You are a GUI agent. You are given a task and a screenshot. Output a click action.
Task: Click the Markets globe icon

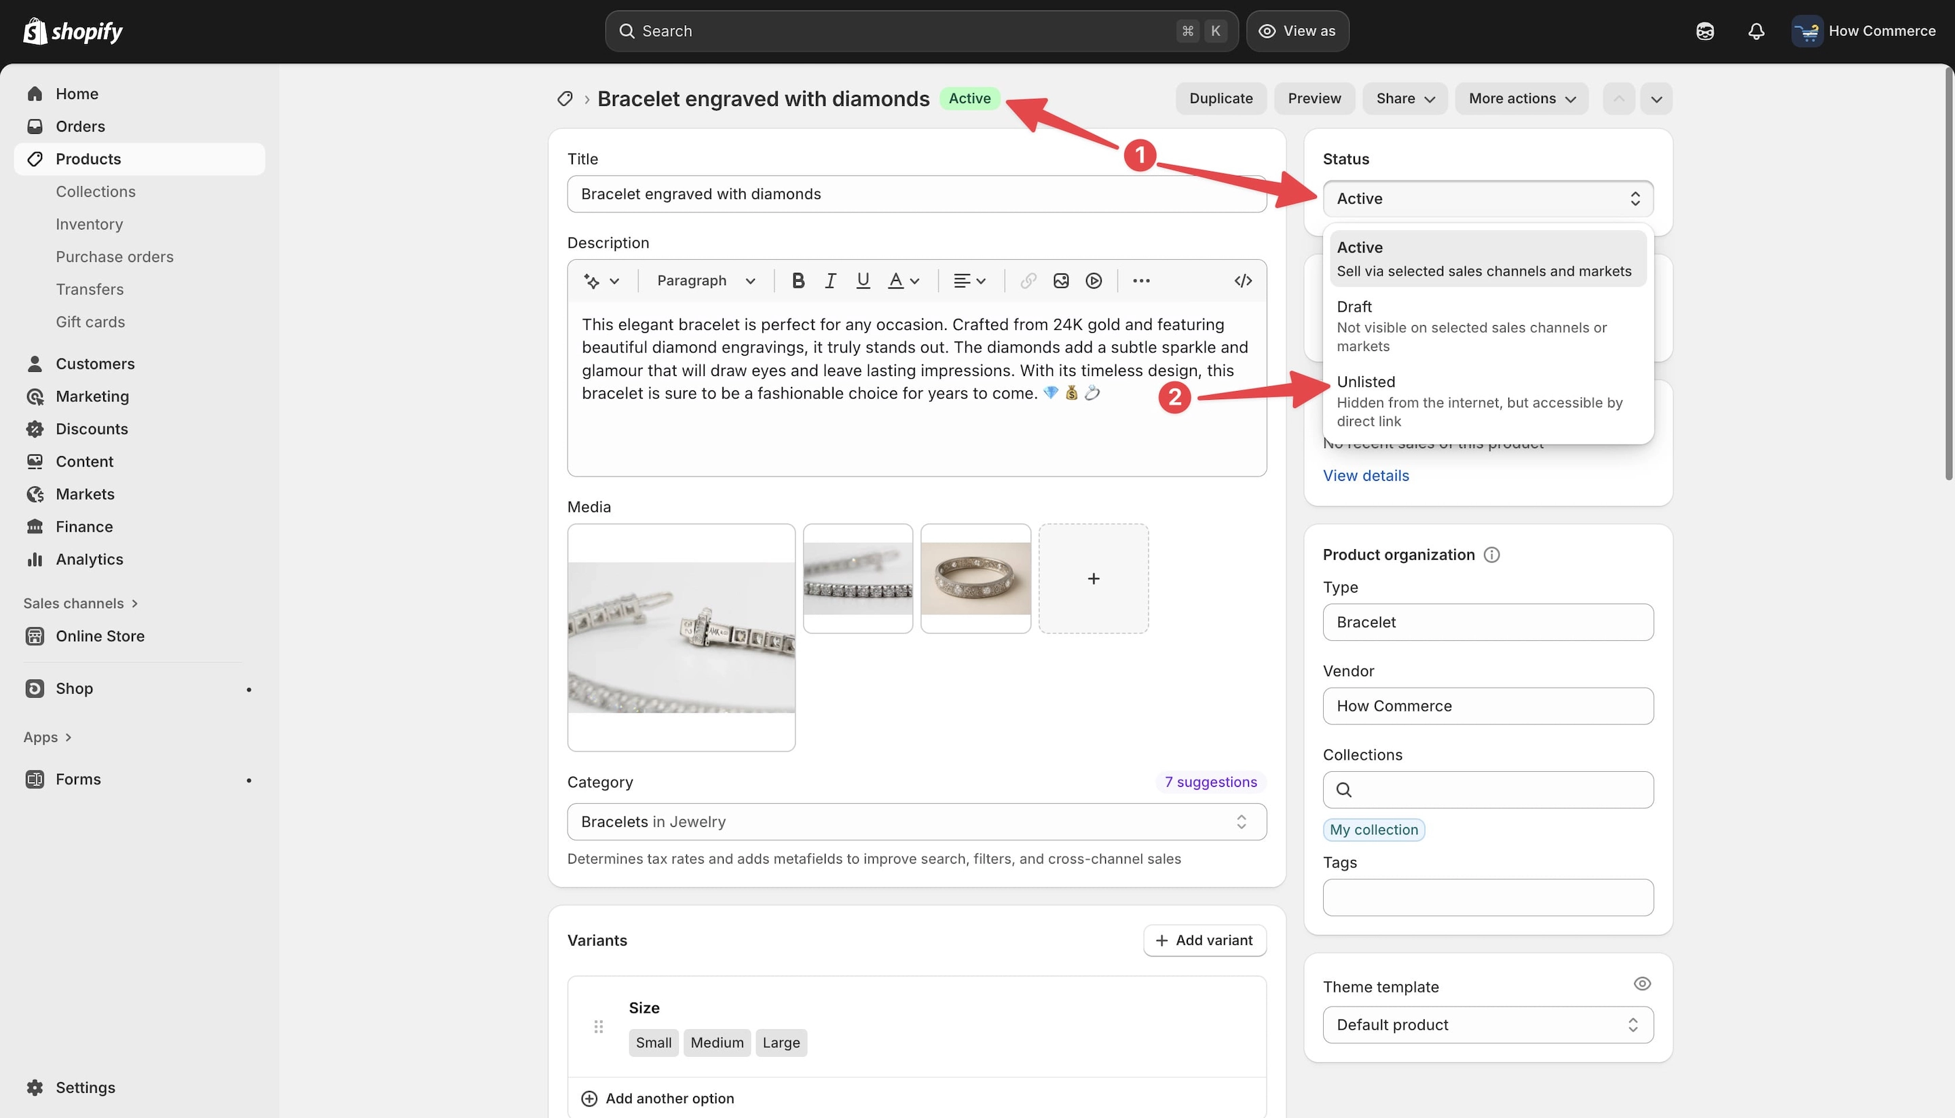point(35,494)
